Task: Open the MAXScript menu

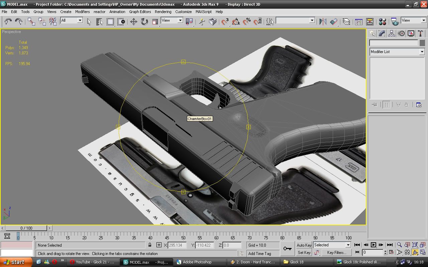Action: [204, 12]
